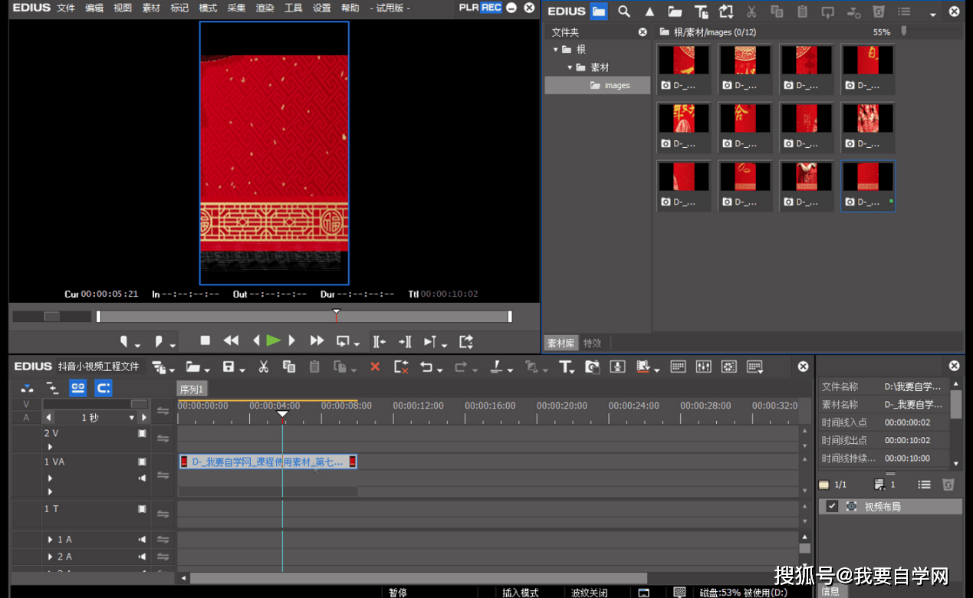Click the scissors cut icon in timeline toolbar
Screen dimensions: 973x598
pyautogui.click(x=263, y=367)
